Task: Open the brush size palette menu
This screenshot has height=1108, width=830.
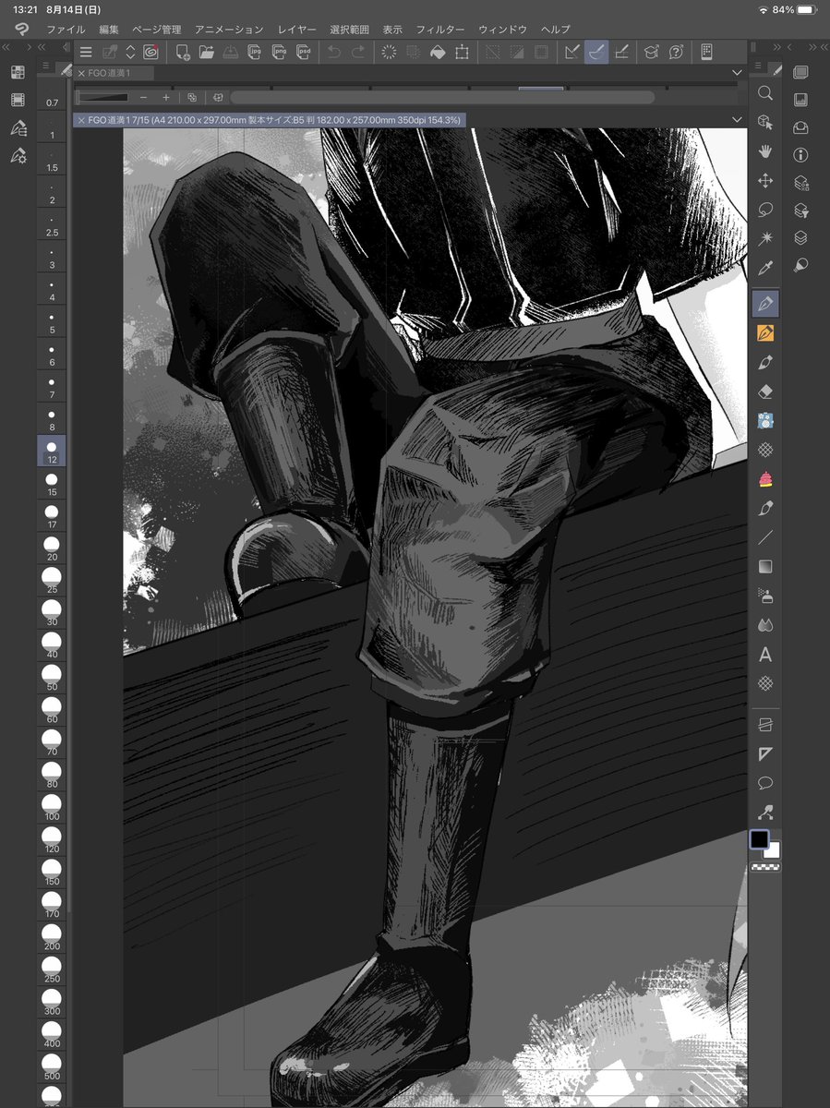Action: click(44, 65)
